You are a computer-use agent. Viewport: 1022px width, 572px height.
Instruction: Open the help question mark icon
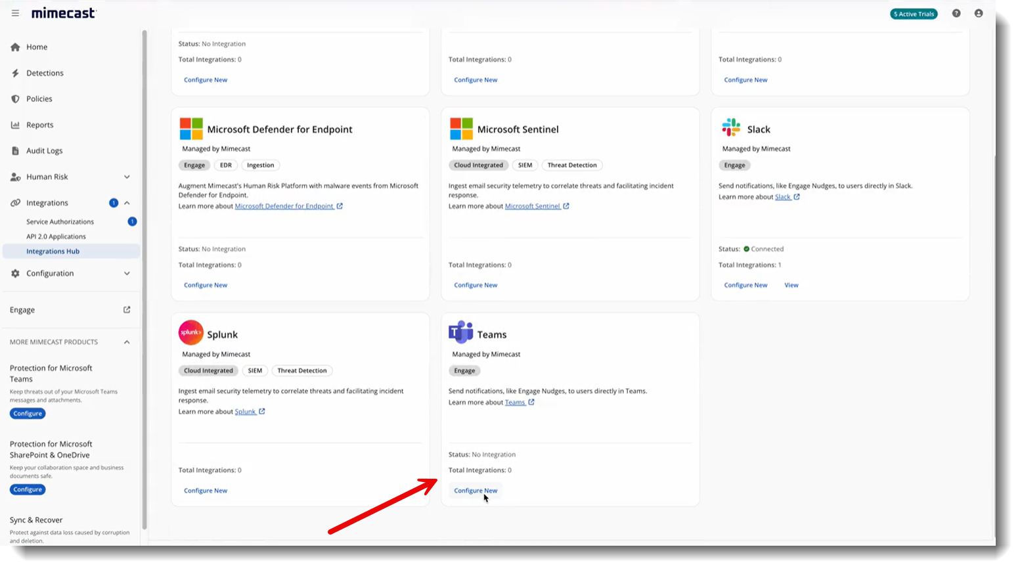click(x=956, y=12)
